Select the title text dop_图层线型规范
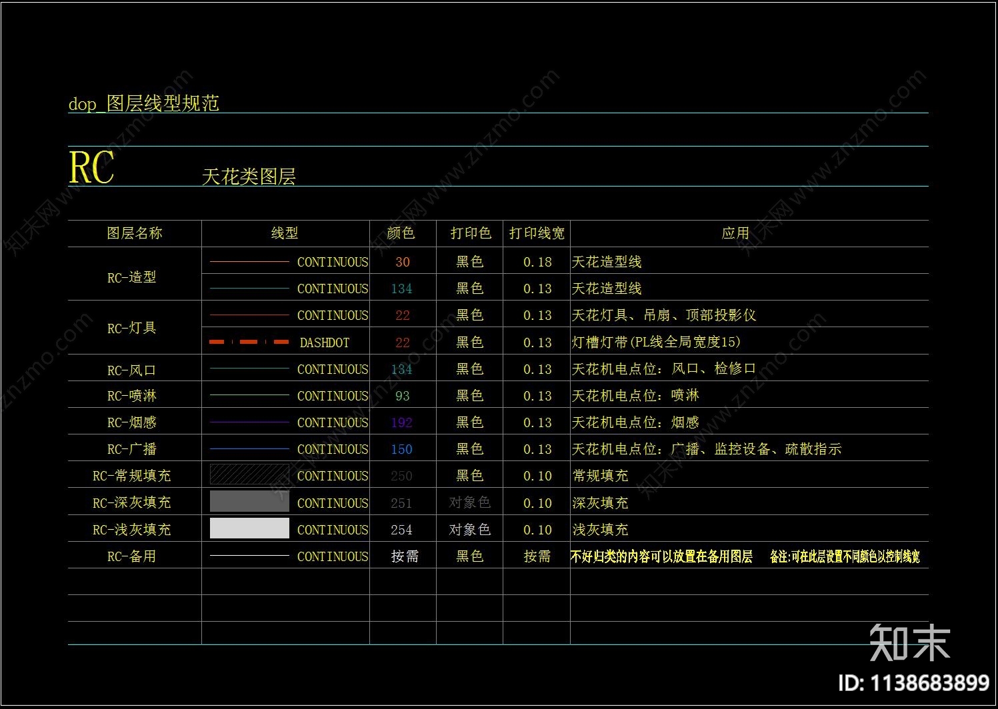The width and height of the screenshot is (998, 709). coord(143,103)
